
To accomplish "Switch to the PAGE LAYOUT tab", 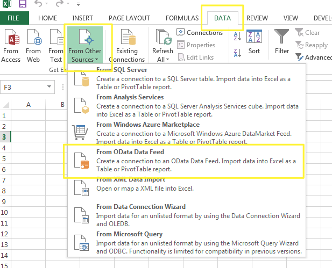I will (129, 18).
